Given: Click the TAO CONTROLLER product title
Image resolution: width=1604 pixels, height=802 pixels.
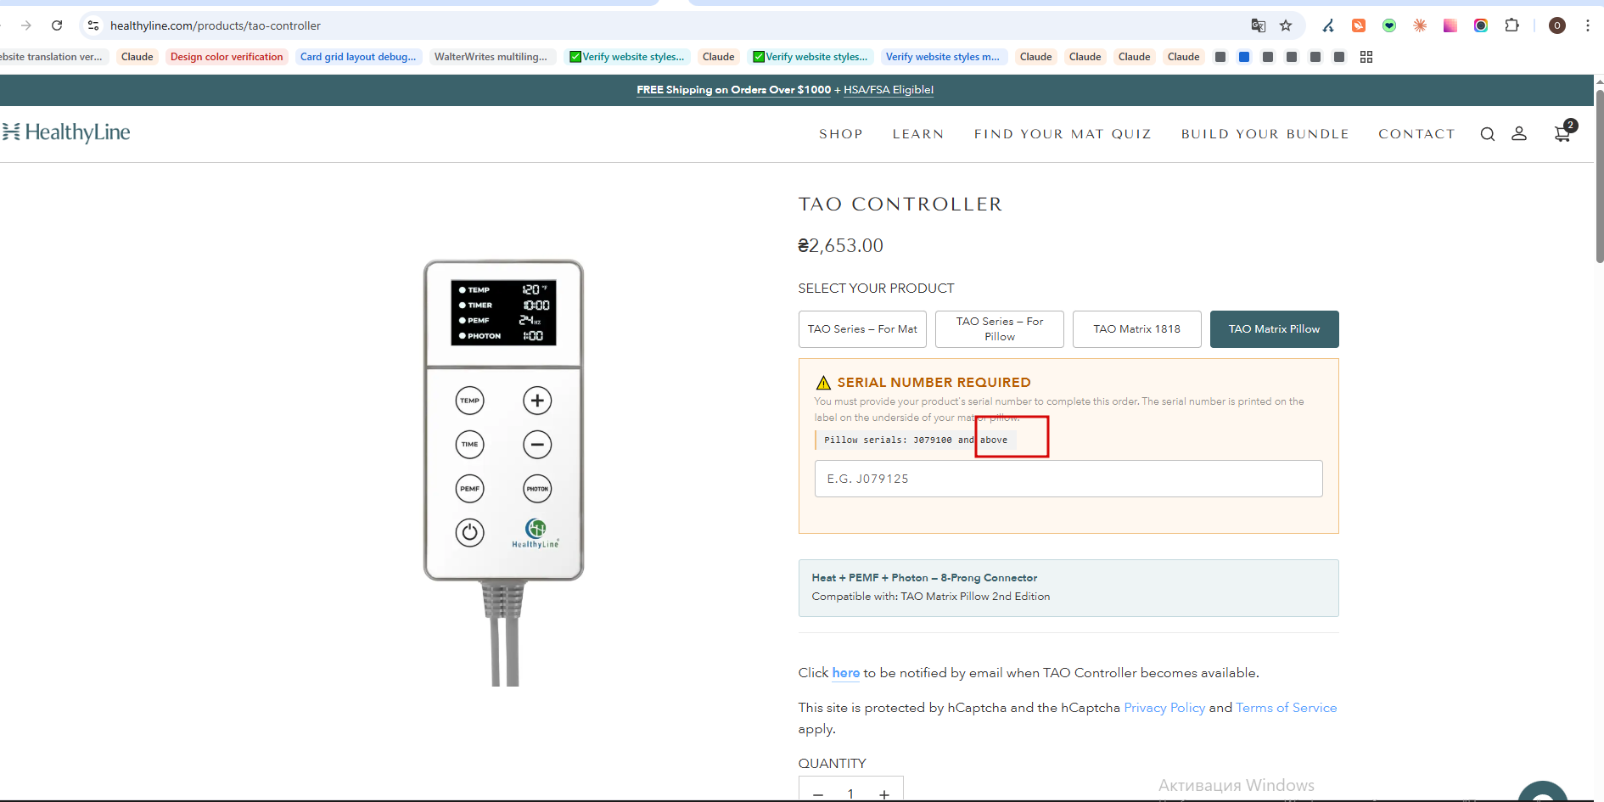Looking at the screenshot, I should pos(900,205).
